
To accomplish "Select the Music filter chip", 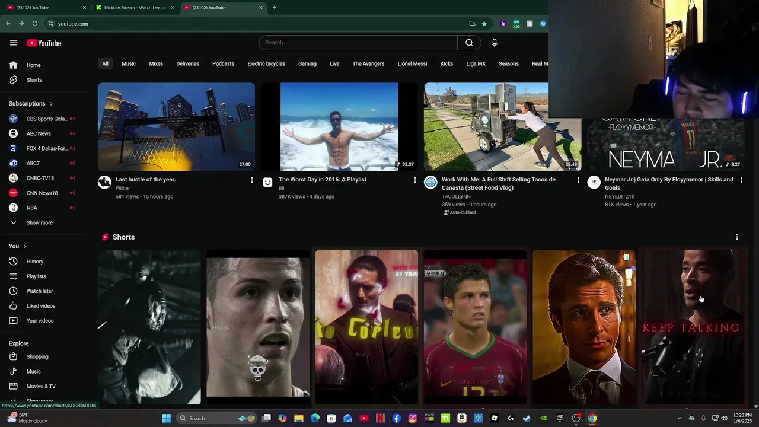I will [x=129, y=63].
